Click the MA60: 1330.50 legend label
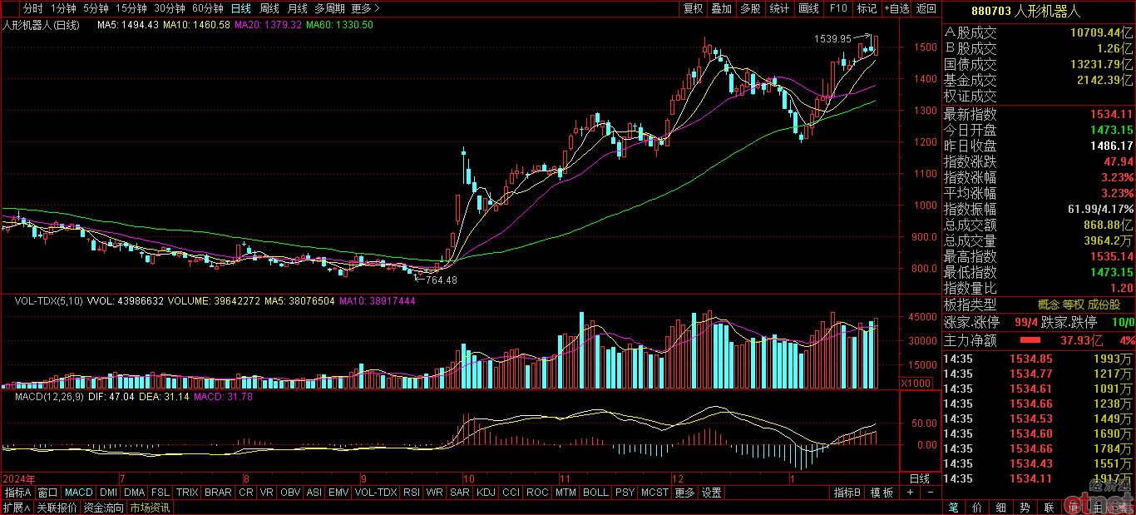 pyautogui.click(x=339, y=25)
